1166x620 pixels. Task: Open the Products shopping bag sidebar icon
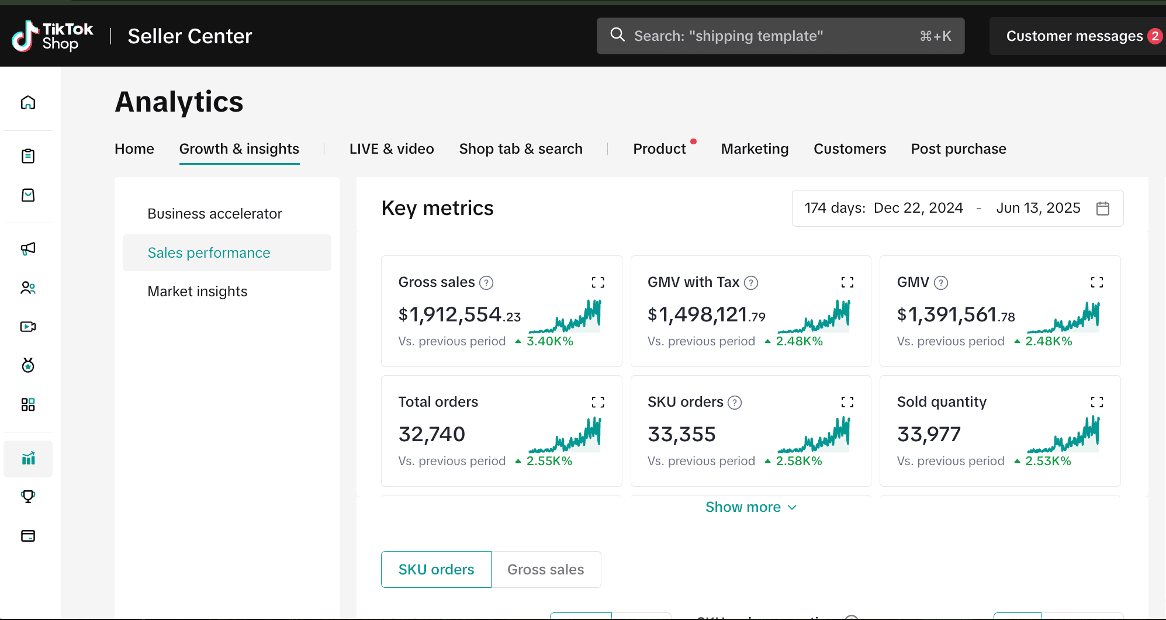(x=28, y=195)
